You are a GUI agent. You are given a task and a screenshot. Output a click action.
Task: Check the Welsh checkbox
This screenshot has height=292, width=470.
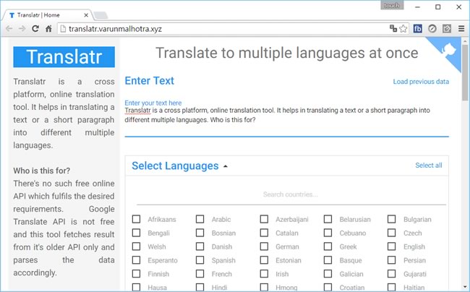[x=136, y=246]
